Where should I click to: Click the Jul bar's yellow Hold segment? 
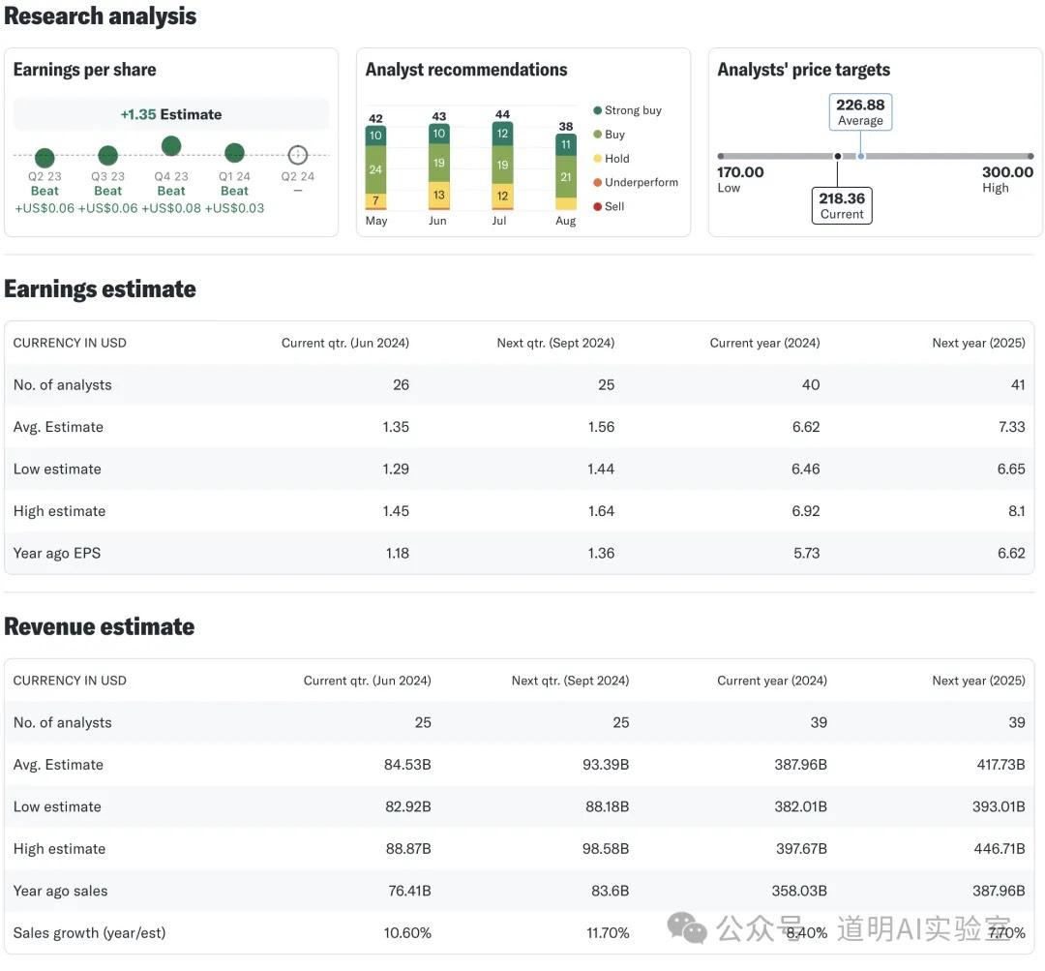point(502,197)
